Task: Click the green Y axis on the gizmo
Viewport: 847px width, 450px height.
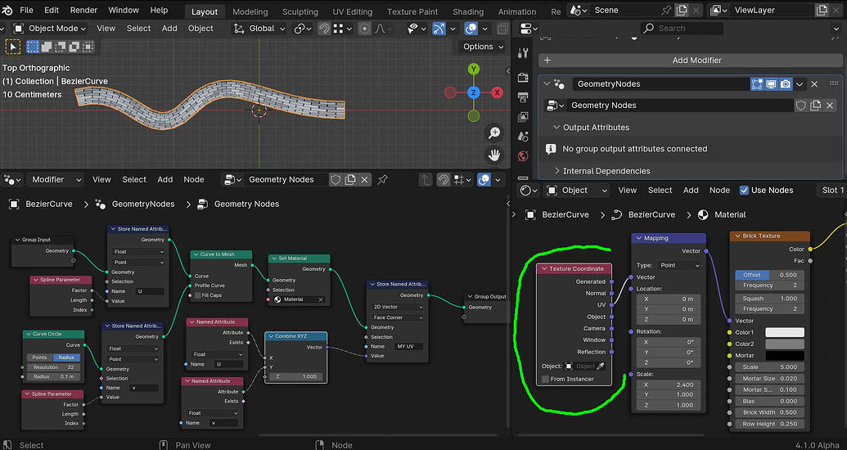Action: [x=474, y=69]
